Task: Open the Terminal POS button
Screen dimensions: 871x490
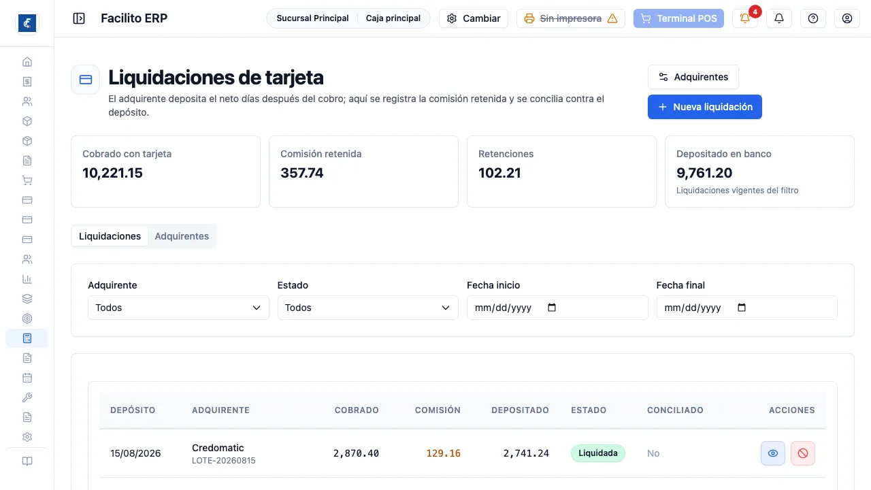Action: click(678, 18)
